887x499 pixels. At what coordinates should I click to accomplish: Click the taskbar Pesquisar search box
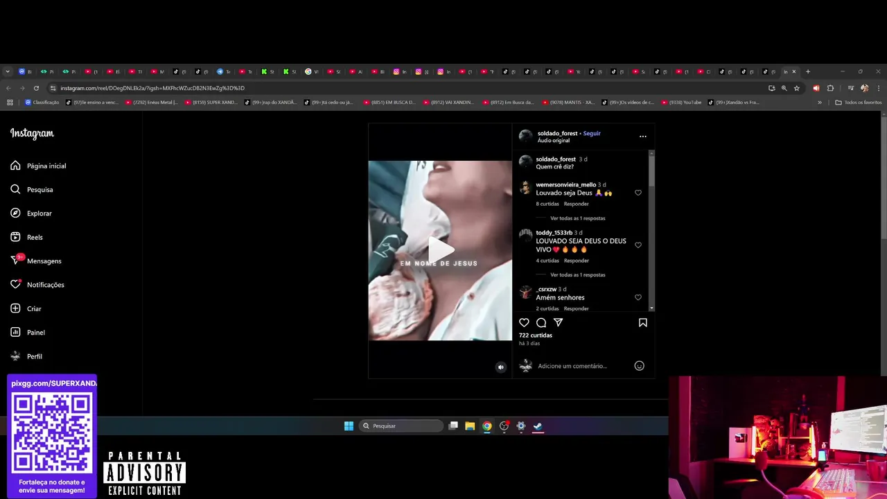pos(401,426)
